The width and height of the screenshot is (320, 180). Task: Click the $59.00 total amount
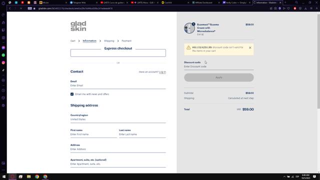click(248, 109)
